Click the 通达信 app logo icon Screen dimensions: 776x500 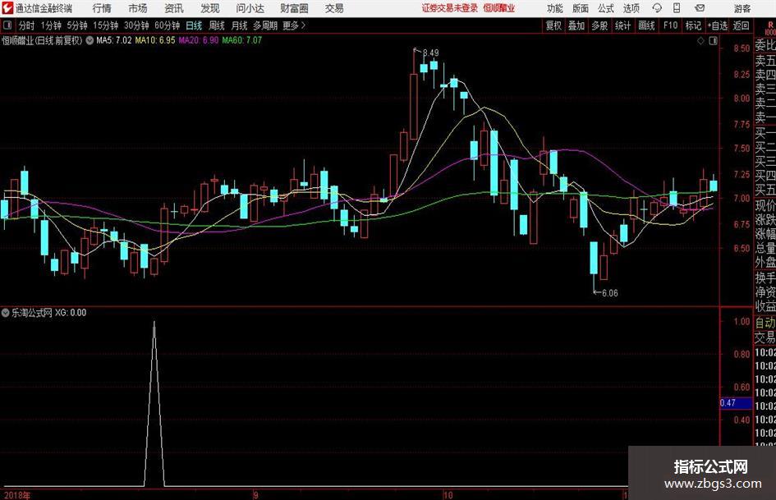click(x=7, y=8)
